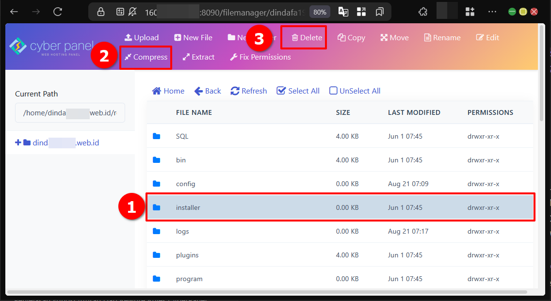Image resolution: width=551 pixels, height=301 pixels.
Task: Delete the selected item
Action: (x=307, y=38)
